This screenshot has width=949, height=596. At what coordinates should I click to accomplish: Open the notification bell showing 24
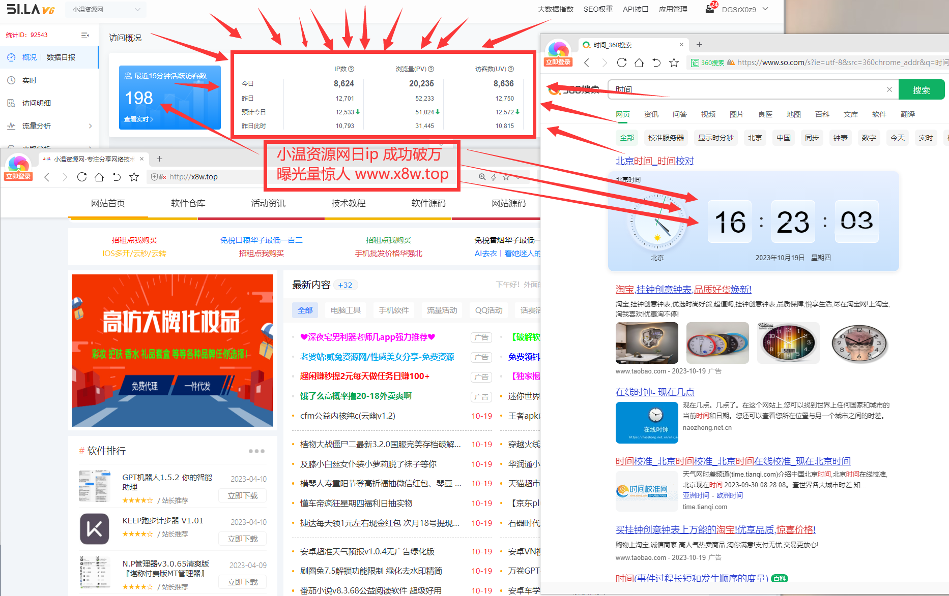tap(709, 8)
